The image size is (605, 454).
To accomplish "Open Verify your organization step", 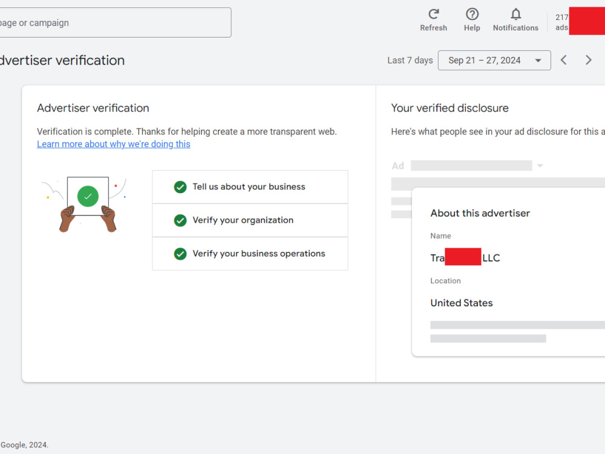I will point(250,220).
